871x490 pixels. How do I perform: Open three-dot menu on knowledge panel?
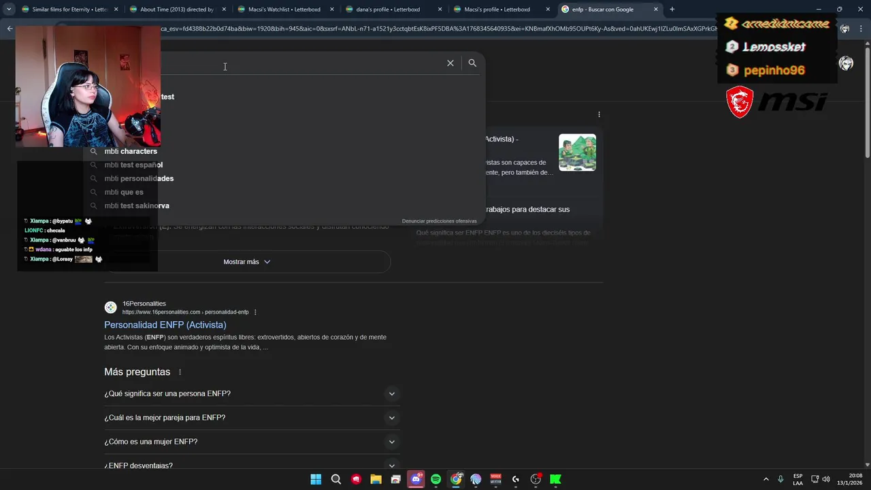(599, 114)
